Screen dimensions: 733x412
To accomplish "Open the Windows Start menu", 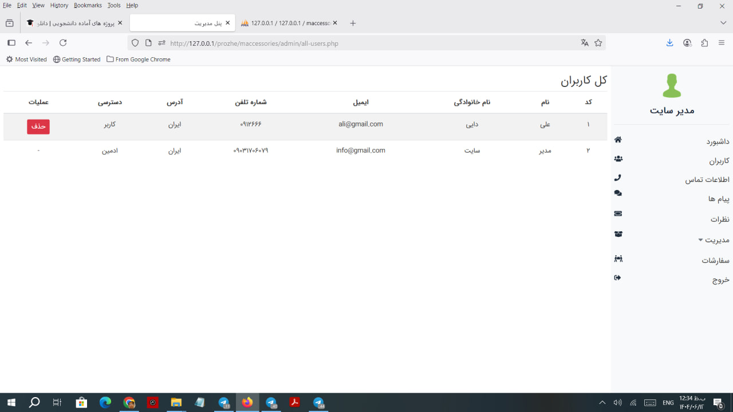I will pos(11,403).
